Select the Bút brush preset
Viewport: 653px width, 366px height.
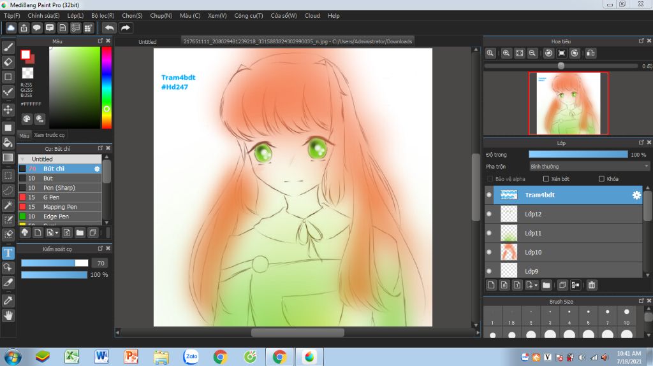tap(60, 178)
